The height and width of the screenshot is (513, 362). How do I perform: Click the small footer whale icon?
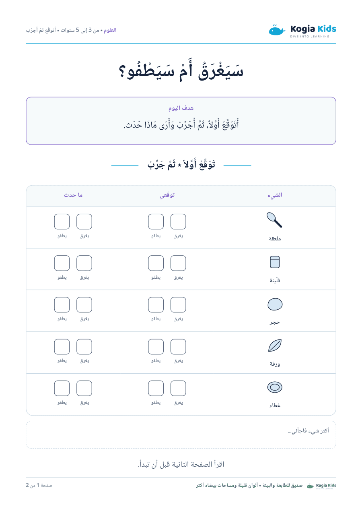pos(310,486)
